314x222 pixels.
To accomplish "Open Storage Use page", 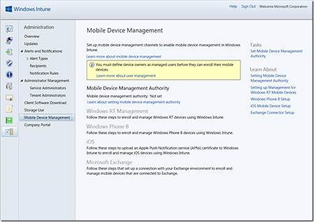I will point(34,110).
